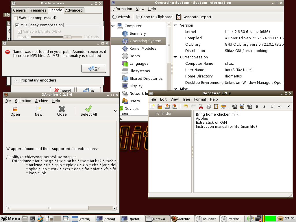Open the Format menu in NoteCase
This screenshot has width=296, height=222.
coord(200,99)
